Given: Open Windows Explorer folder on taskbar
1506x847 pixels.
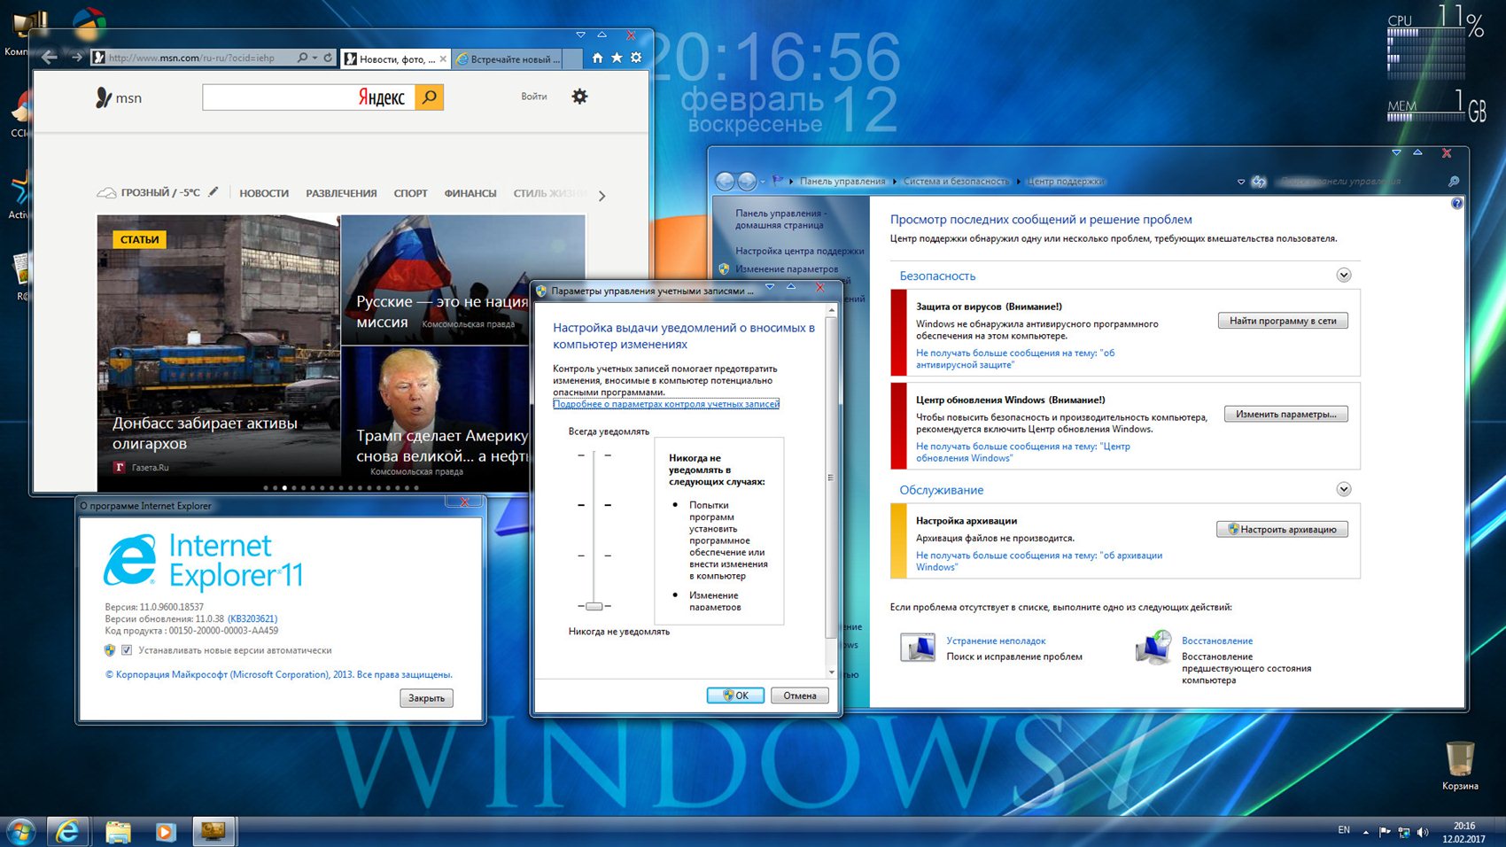Looking at the screenshot, I should [118, 831].
